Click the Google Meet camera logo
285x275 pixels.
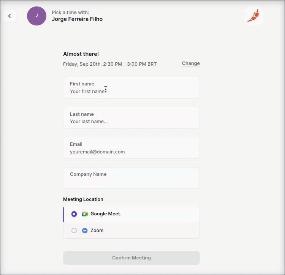coord(85,214)
